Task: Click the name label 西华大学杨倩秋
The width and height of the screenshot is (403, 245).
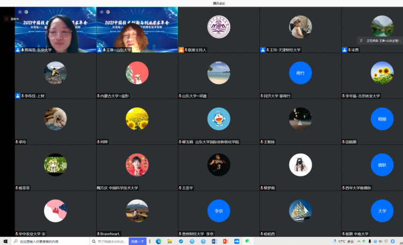Action: (358, 188)
